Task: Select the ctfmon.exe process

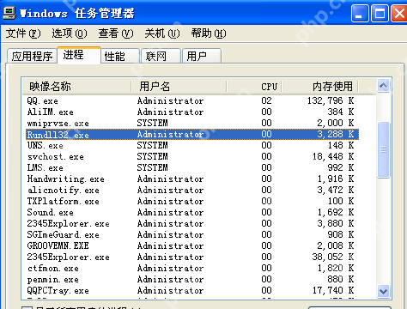Action: (x=192, y=268)
